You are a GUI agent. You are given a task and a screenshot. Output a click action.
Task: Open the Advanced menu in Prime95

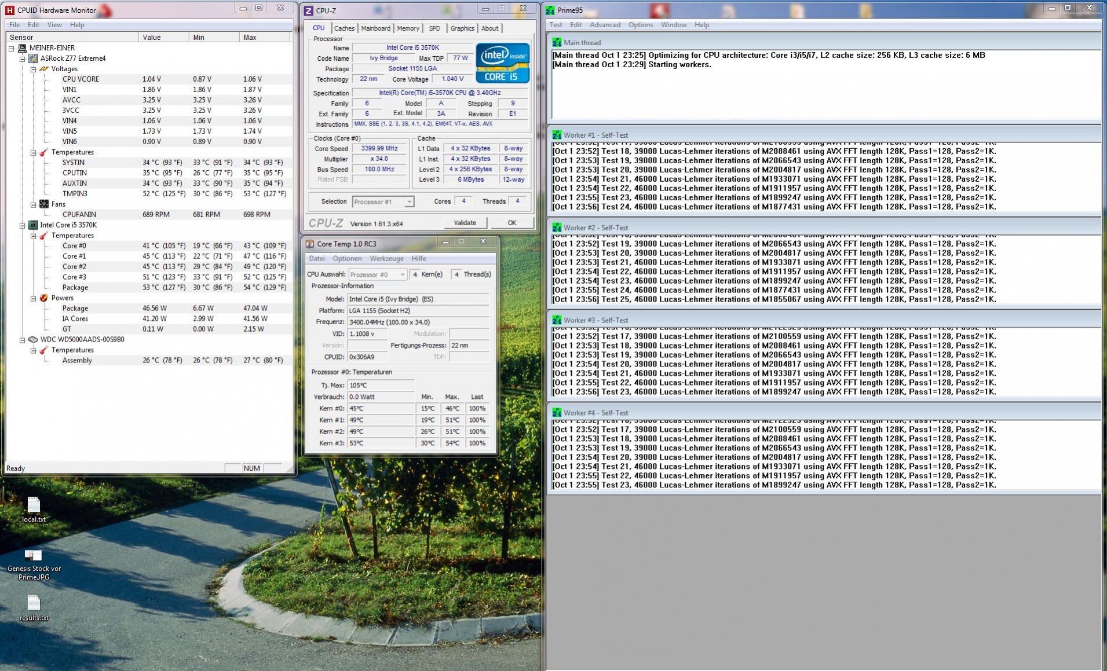coord(605,25)
